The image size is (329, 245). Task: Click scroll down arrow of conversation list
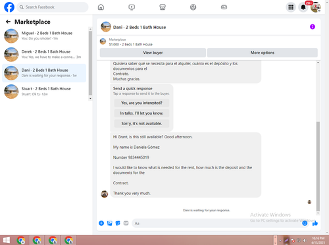pyautogui.click(x=90, y=99)
